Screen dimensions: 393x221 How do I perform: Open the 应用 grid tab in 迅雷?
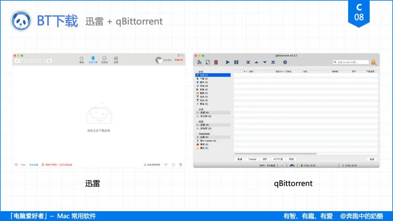coord(116,60)
